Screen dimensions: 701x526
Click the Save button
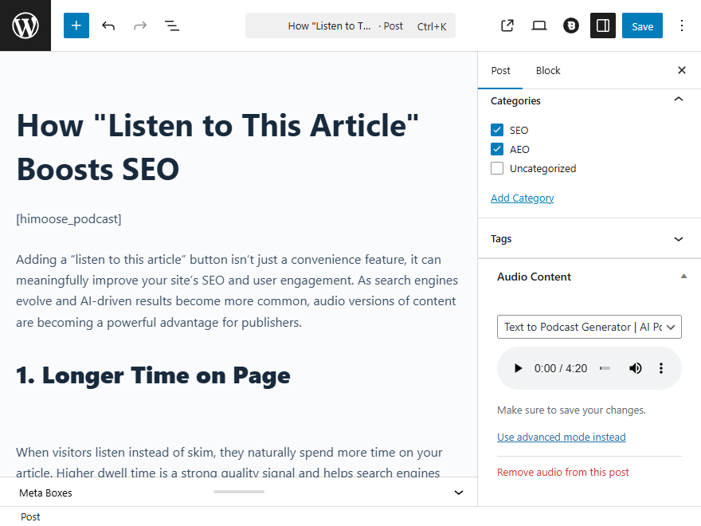coord(642,26)
